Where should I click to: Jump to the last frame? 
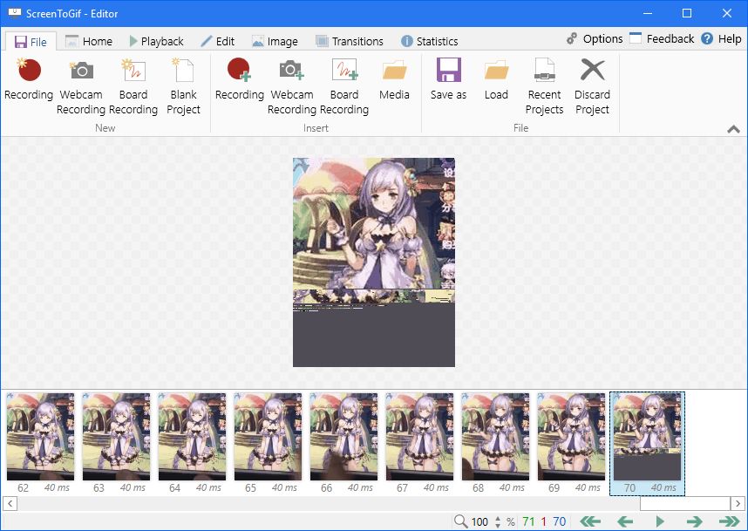tap(730, 521)
